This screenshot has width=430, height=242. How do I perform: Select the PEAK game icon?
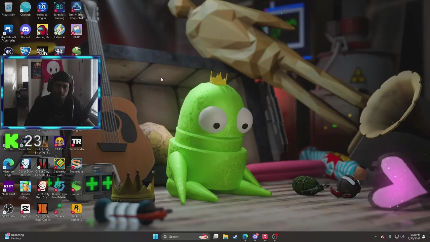[76, 32]
